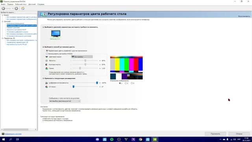Open 'Настройка Surround, PhysX' task
The height and width of the screenshot is (142, 252).
click(17, 45)
